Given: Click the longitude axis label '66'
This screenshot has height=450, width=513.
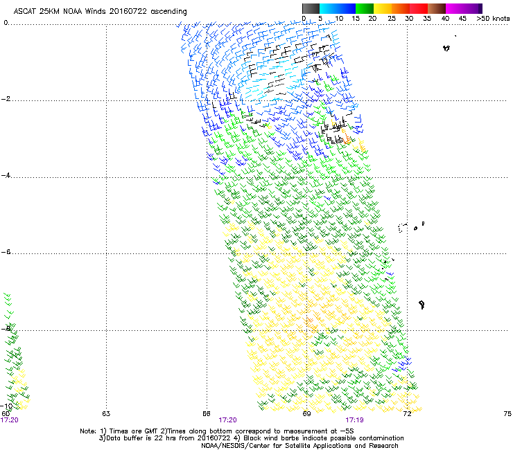Looking at the screenshot, I should (x=207, y=414).
